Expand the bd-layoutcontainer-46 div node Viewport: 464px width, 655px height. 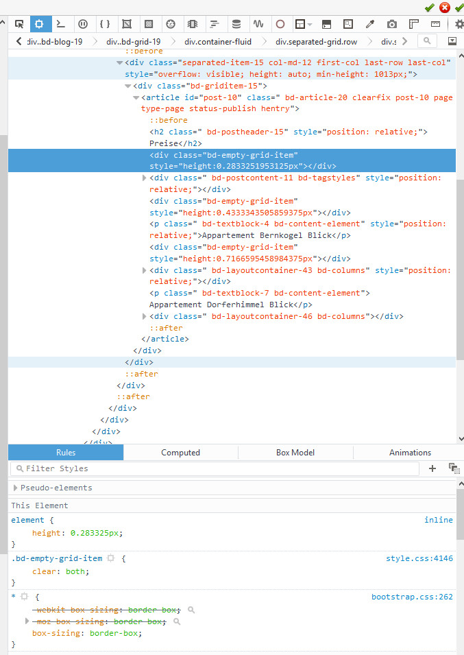[145, 316]
